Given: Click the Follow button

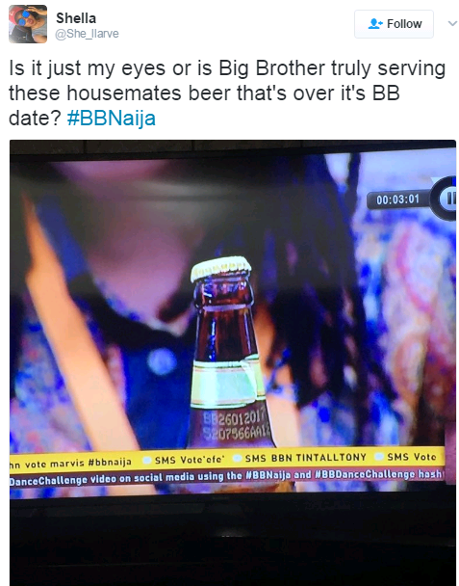Looking at the screenshot, I should point(394,24).
